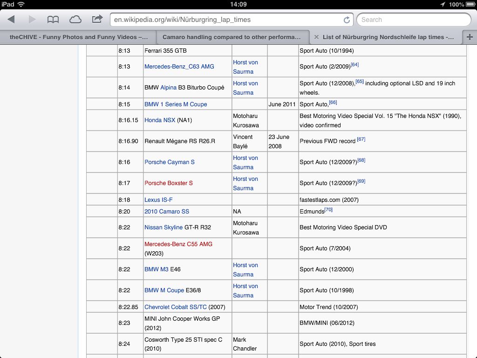Image resolution: width=477 pixels, height=358 pixels.
Task: Open the red Porsche Boxster S link
Action: pos(168,183)
